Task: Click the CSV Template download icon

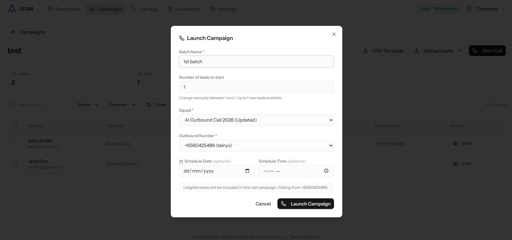Action: pyautogui.click(x=365, y=51)
